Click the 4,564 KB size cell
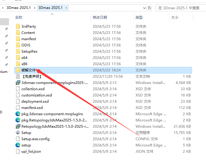Viewport: 206px width, 164px height. [183, 82]
